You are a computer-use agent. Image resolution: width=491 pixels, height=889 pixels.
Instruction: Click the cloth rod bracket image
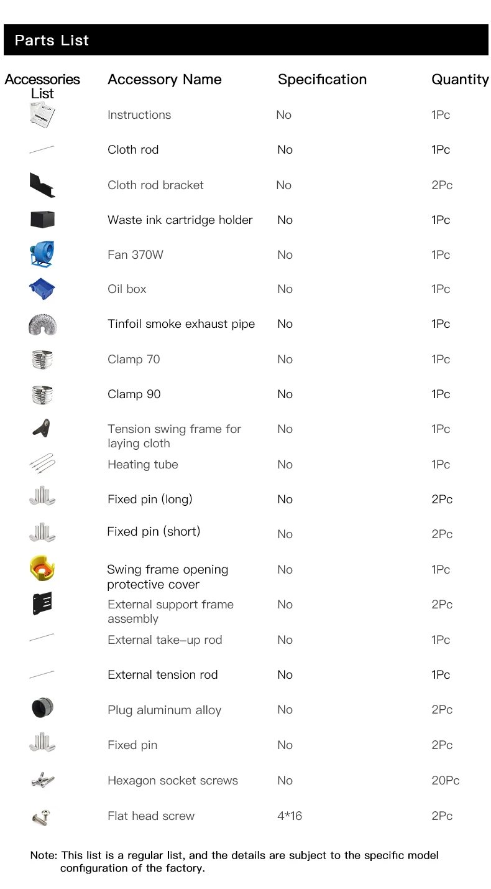click(42, 185)
